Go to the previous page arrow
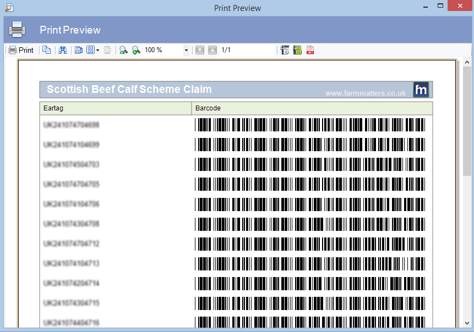 pos(199,50)
